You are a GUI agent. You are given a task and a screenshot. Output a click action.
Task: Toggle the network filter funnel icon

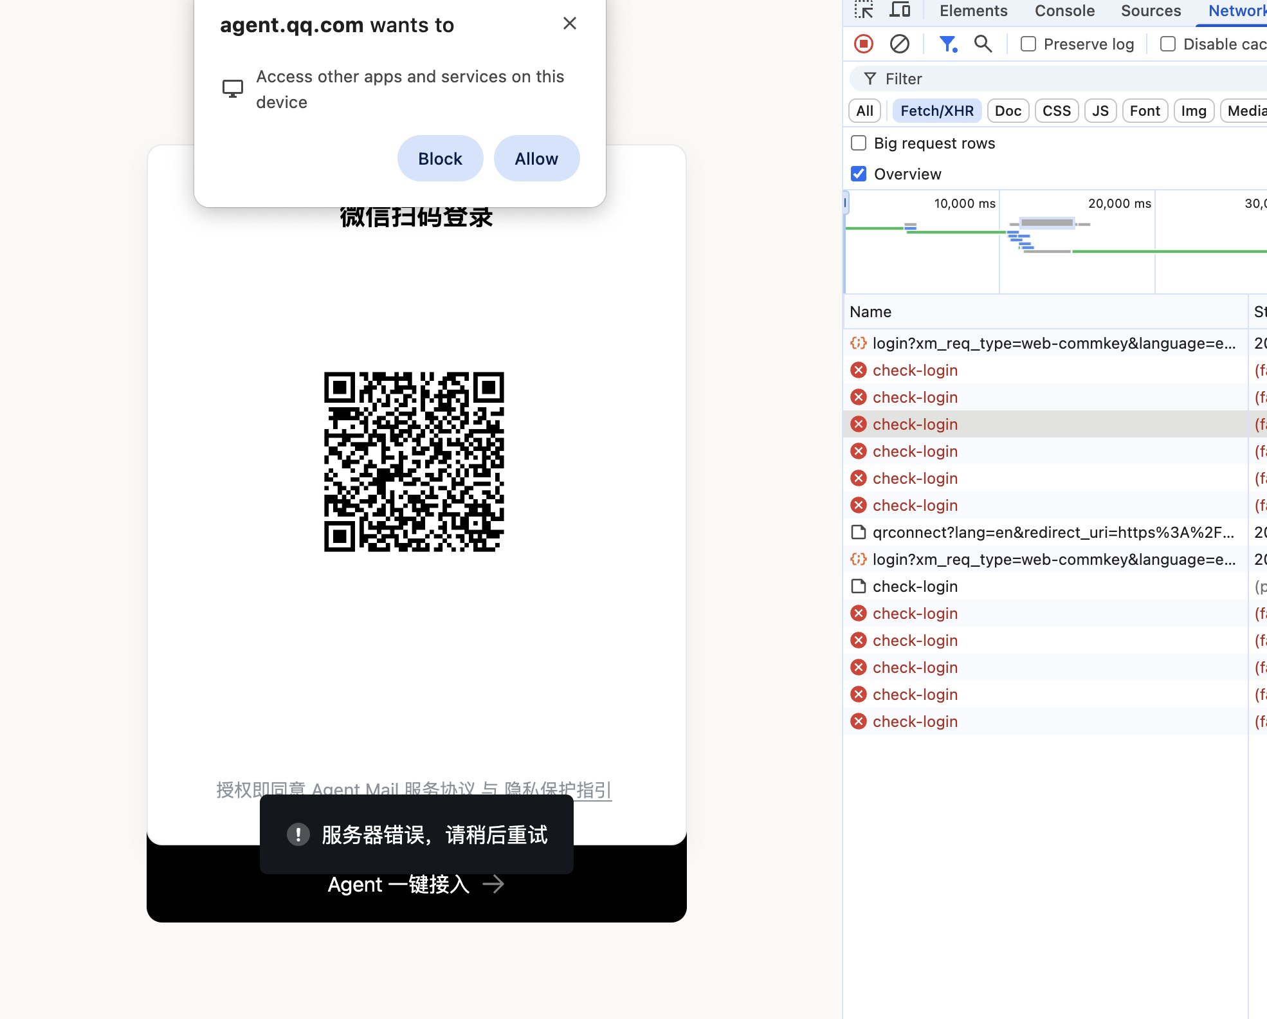[948, 44]
